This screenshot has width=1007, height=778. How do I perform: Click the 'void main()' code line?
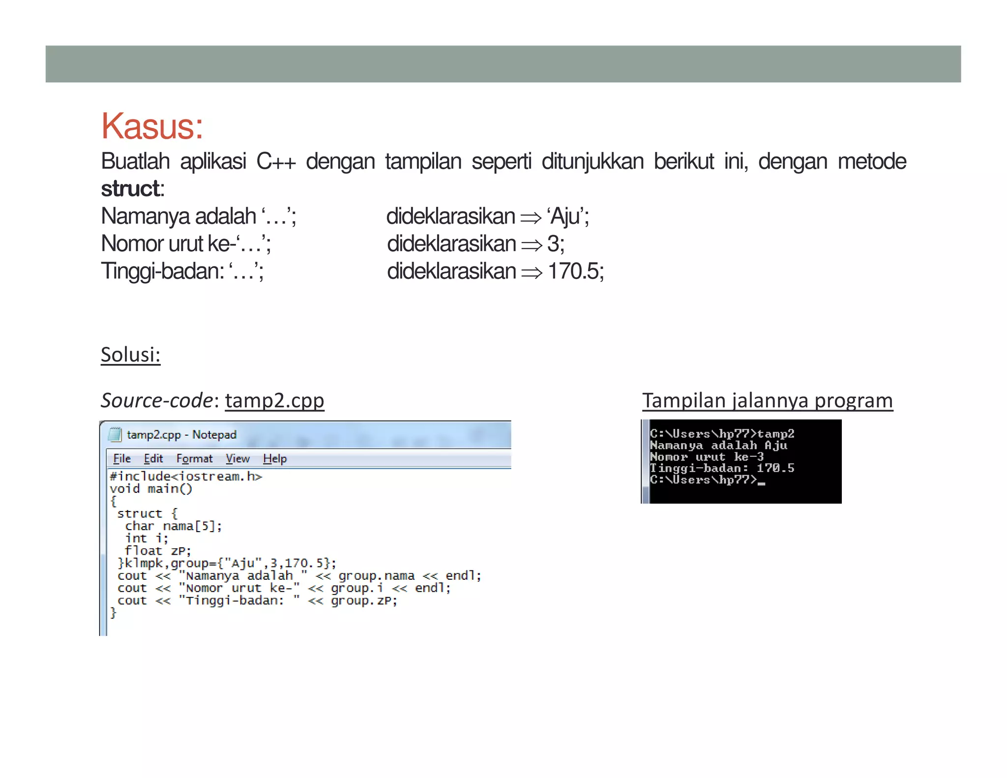pos(151,489)
